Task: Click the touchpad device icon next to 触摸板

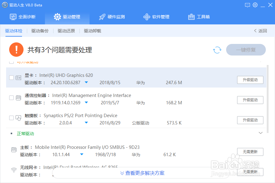Action: (x=18, y=118)
